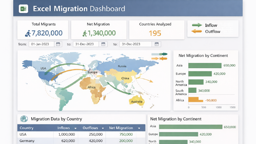Click the Europe bar in upper continent chart

200,74
